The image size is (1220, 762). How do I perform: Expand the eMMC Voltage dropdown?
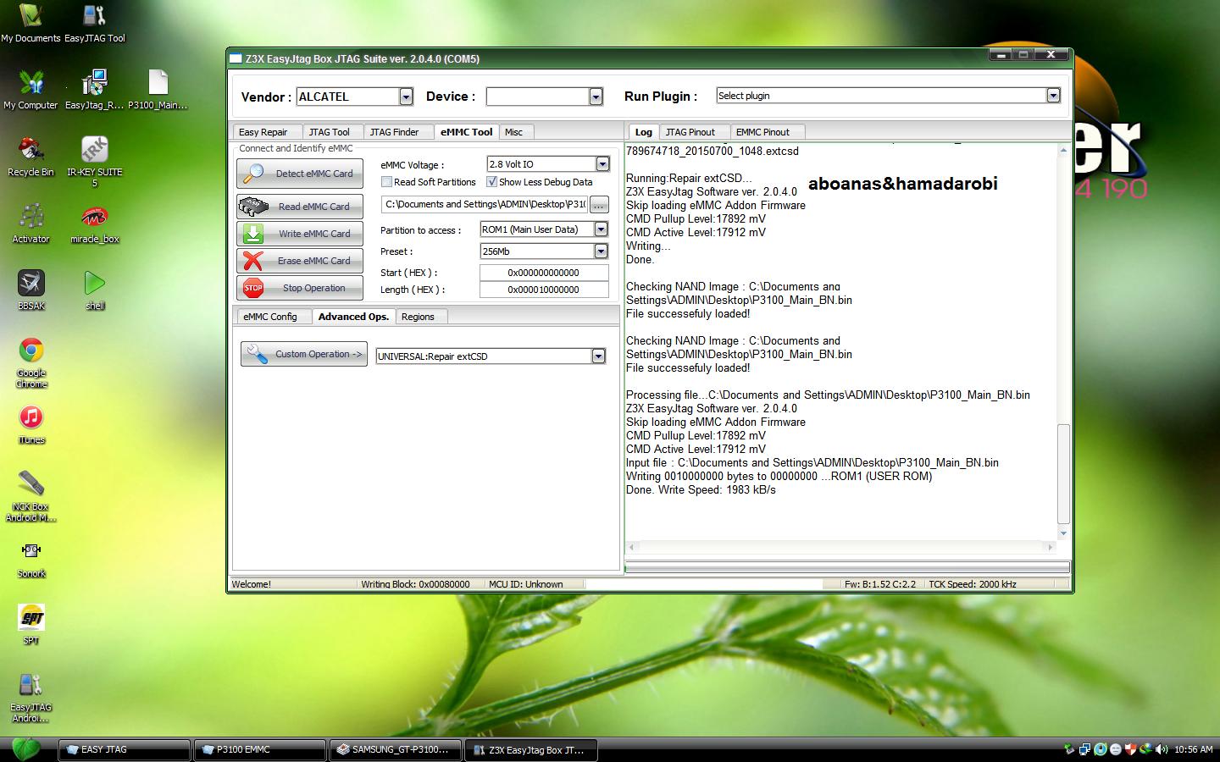(x=602, y=164)
